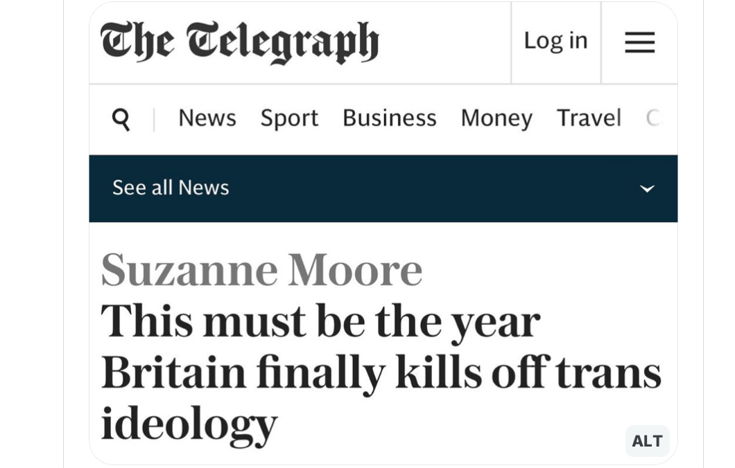Open the News section tab

tap(207, 118)
